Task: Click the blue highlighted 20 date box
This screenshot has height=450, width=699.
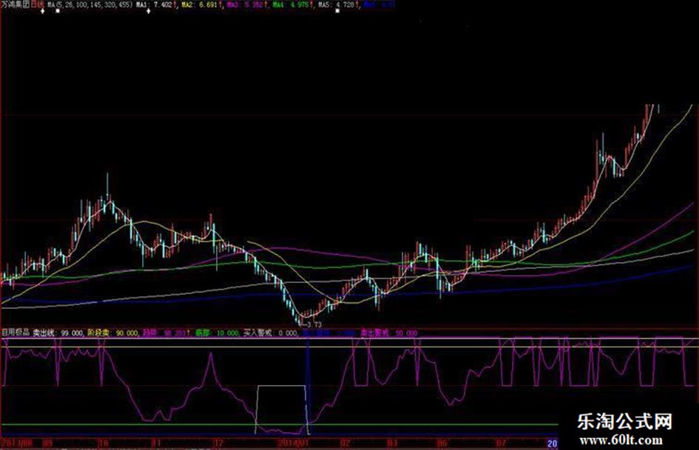Action: pos(553,443)
